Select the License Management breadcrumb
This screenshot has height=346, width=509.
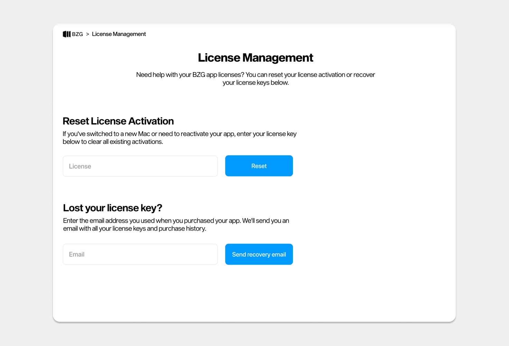(x=119, y=34)
